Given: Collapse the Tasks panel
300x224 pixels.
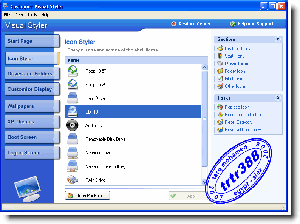Looking at the screenshot, I should point(278,98).
